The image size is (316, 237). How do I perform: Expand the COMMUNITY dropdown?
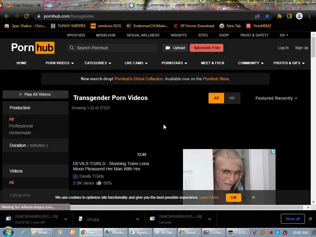(x=251, y=63)
